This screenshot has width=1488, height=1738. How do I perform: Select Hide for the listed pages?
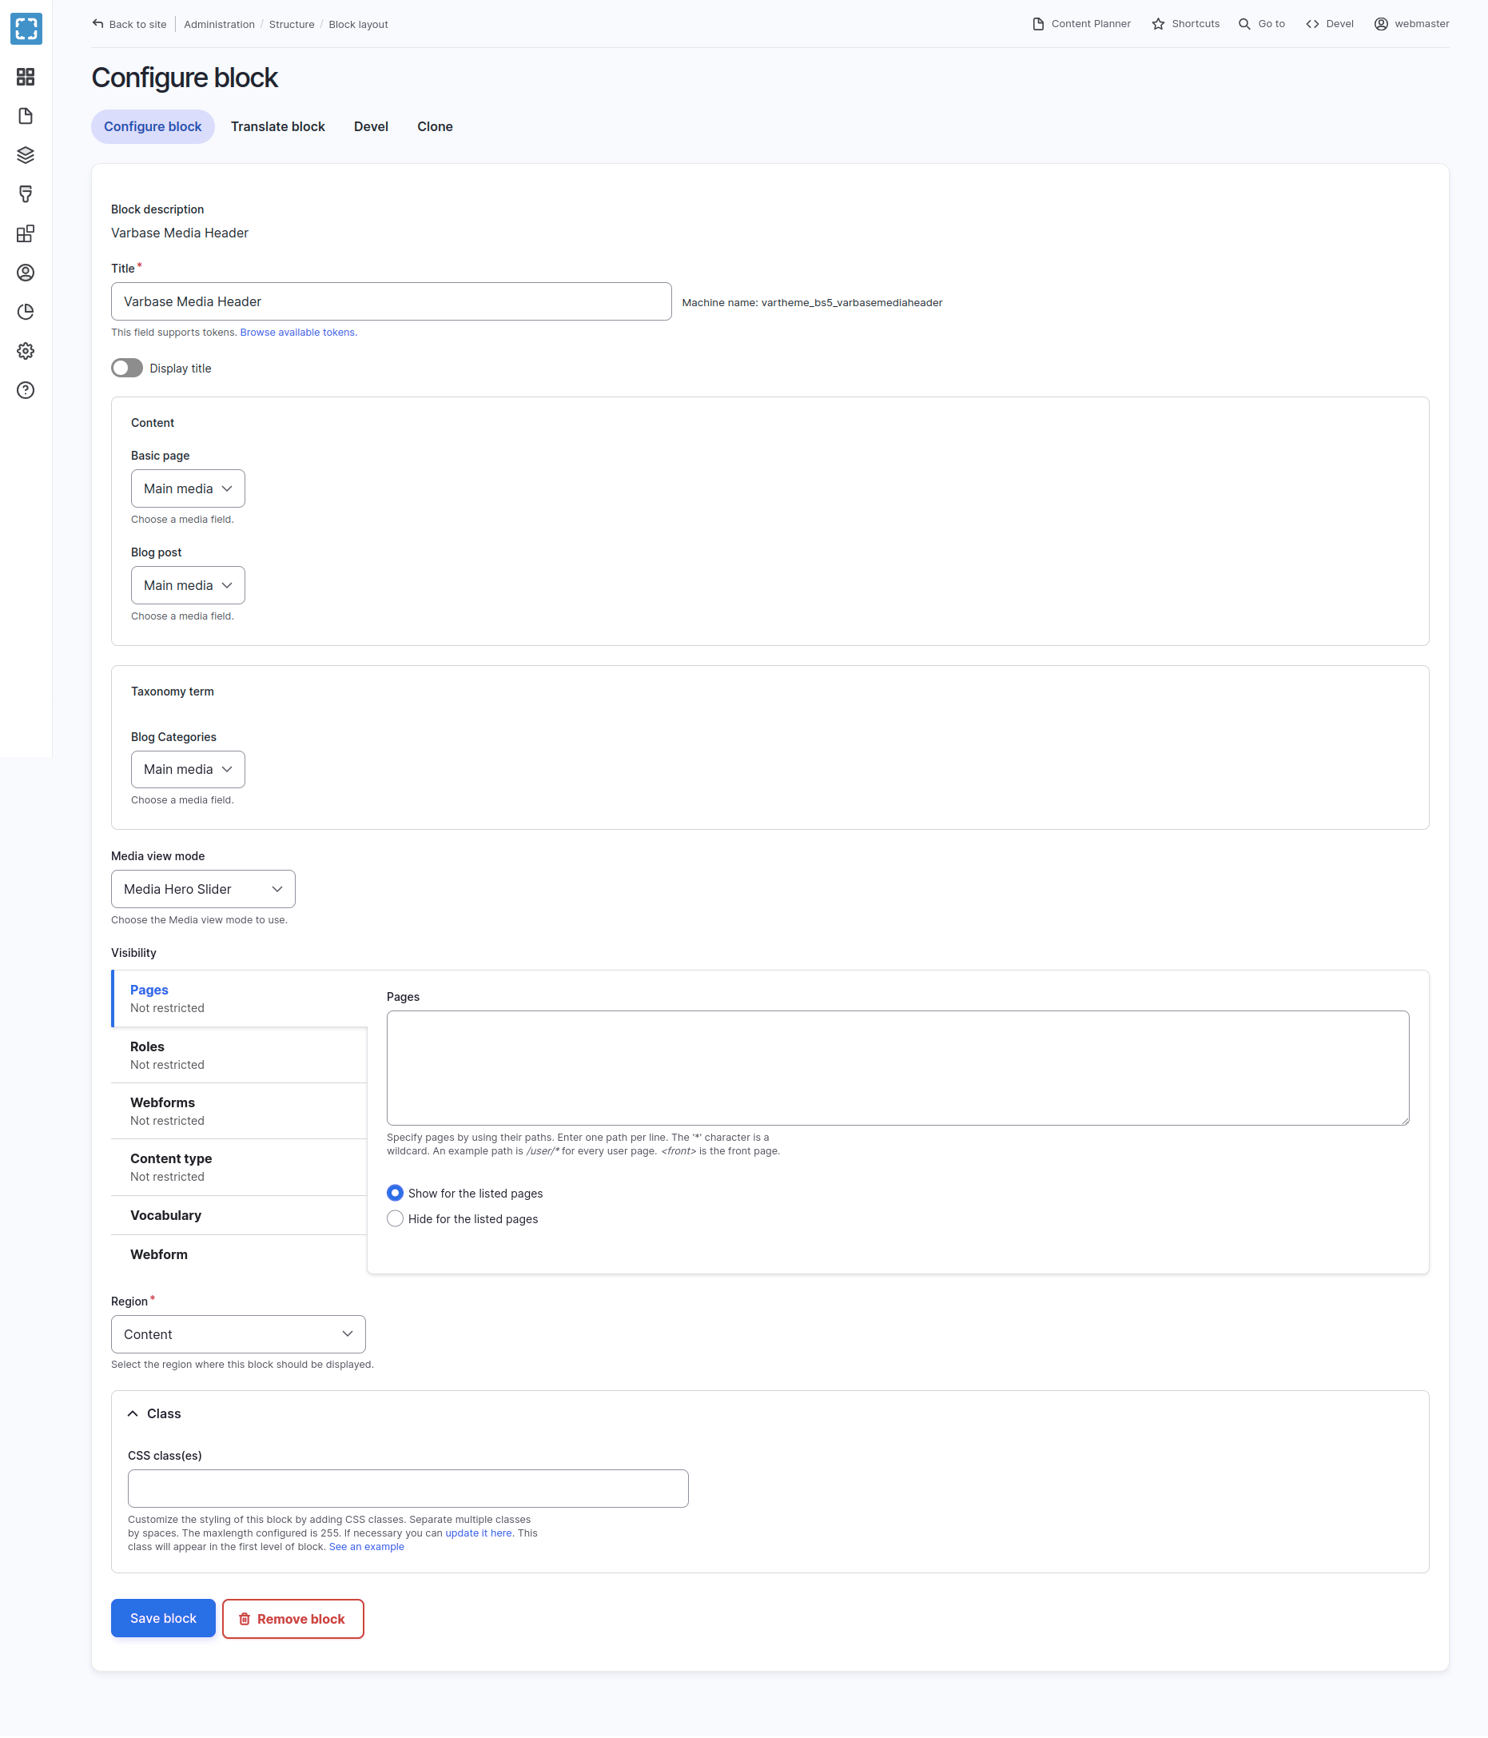[x=395, y=1219]
